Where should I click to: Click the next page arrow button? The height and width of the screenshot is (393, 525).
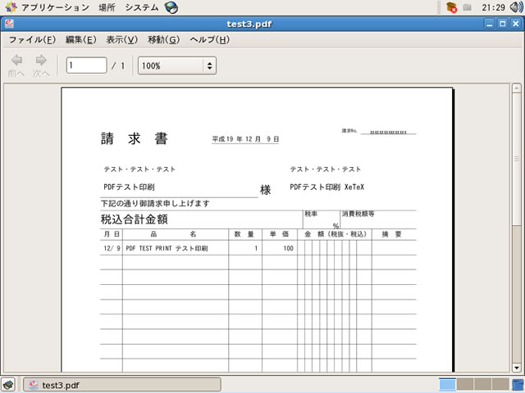(41, 65)
